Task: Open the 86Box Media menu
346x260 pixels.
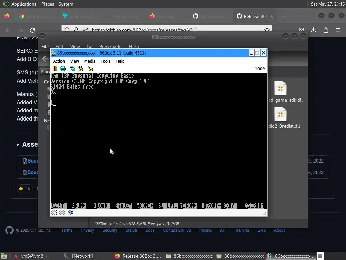Action: coord(90,61)
